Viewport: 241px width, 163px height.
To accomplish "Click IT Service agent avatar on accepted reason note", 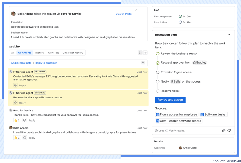I will [10, 93].
